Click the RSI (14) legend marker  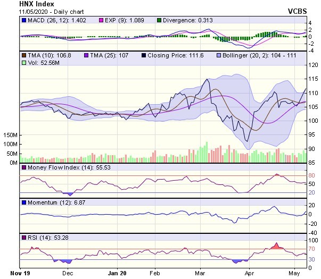[23, 237]
